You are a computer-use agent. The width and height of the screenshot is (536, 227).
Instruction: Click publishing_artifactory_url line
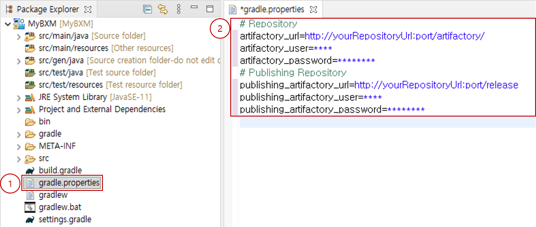tap(379, 85)
